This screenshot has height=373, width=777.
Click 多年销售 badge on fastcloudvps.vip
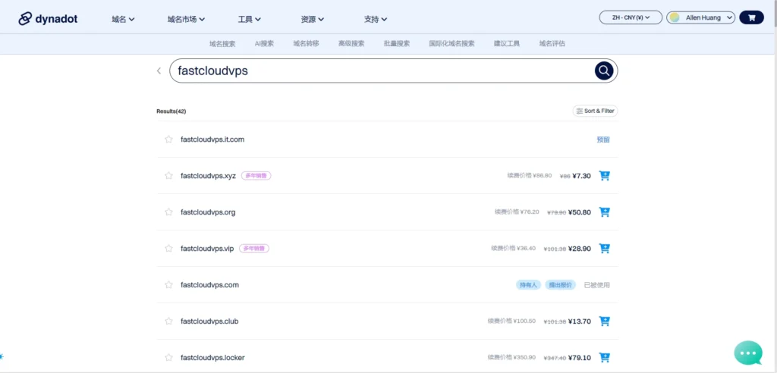click(x=254, y=248)
